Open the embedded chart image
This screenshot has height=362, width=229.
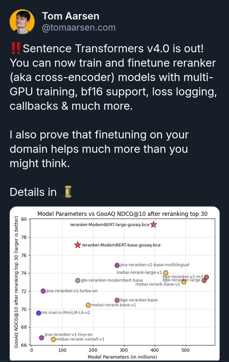point(115,283)
